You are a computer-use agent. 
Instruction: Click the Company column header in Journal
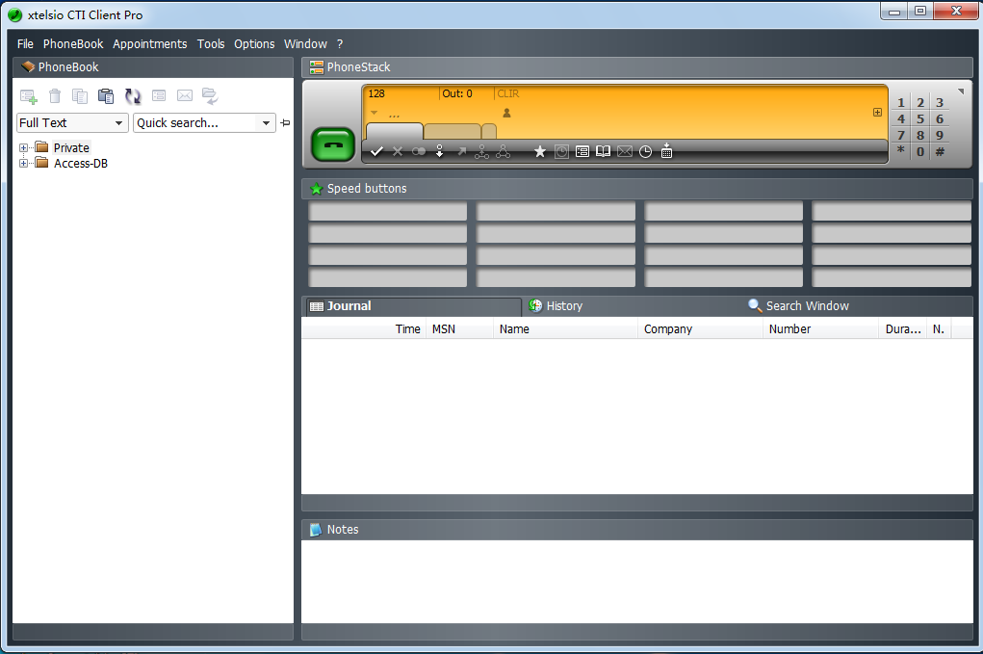tap(700, 329)
